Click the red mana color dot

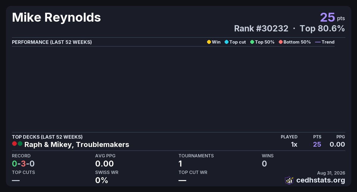14,144
